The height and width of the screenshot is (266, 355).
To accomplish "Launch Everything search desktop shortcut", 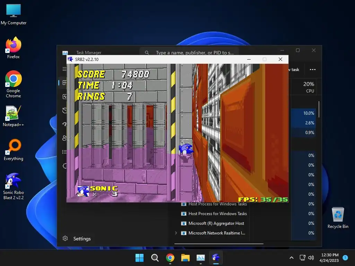I will [14, 150].
